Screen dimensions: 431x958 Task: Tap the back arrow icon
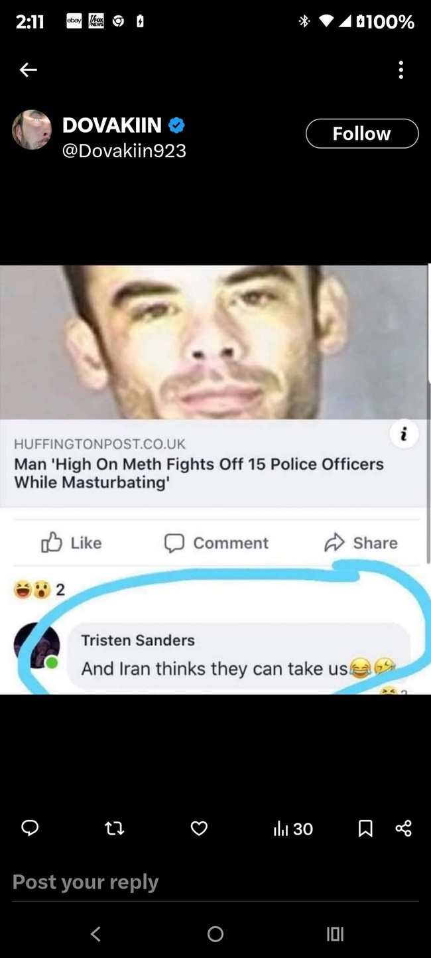click(x=28, y=70)
